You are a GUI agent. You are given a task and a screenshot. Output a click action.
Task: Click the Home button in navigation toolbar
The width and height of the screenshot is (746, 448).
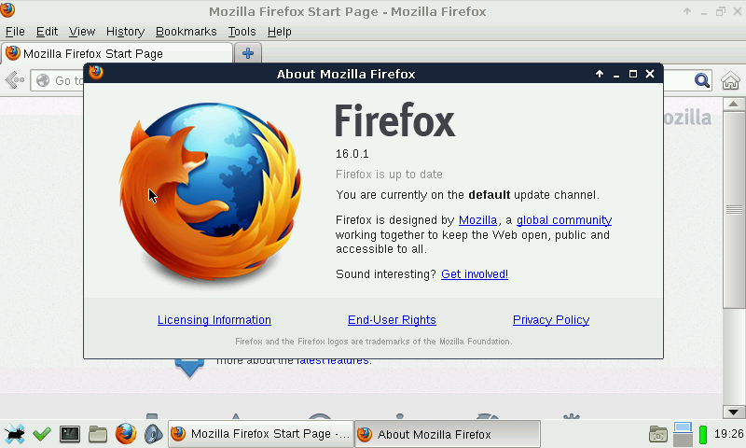coord(731,81)
